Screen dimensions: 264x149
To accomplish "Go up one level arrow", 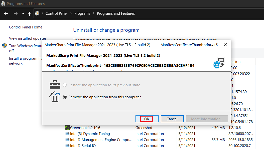I will point(30,13).
